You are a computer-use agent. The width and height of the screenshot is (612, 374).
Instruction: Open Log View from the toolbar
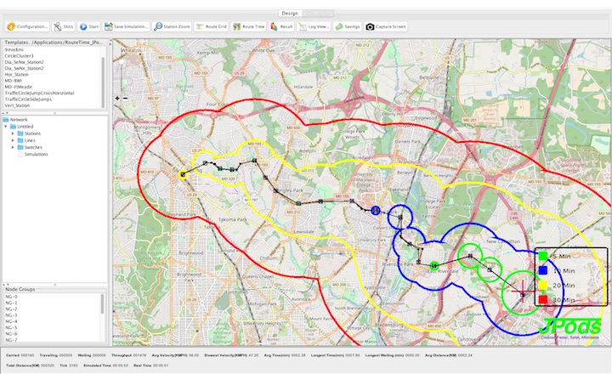tap(314, 26)
